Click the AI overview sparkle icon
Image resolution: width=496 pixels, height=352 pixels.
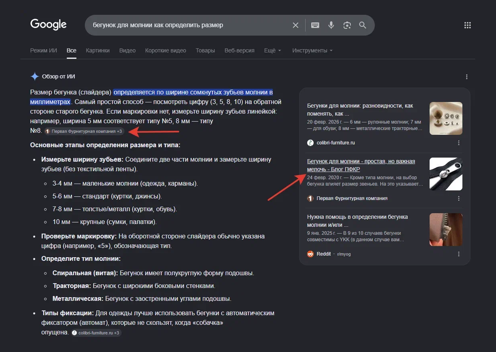(35, 76)
